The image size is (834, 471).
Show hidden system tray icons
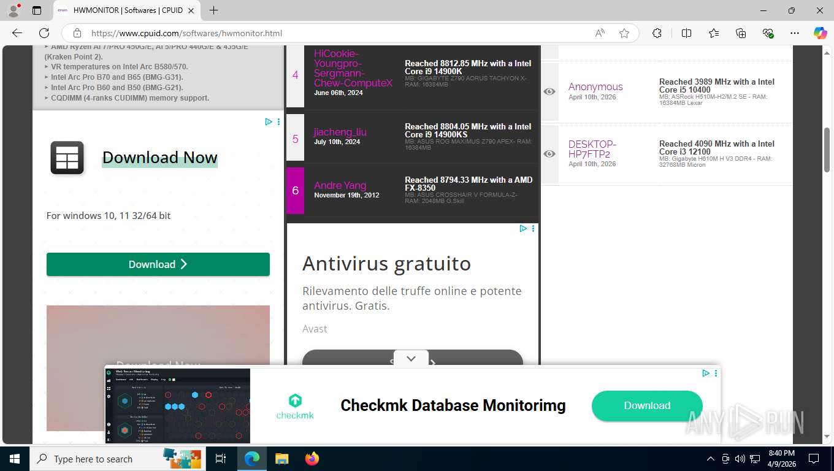click(x=711, y=459)
